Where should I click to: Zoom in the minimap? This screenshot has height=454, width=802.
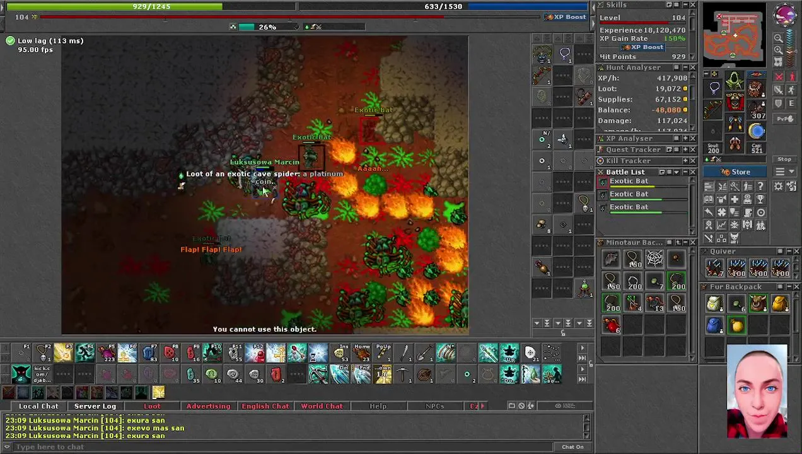pyautogui.click(x=778, y=50)
